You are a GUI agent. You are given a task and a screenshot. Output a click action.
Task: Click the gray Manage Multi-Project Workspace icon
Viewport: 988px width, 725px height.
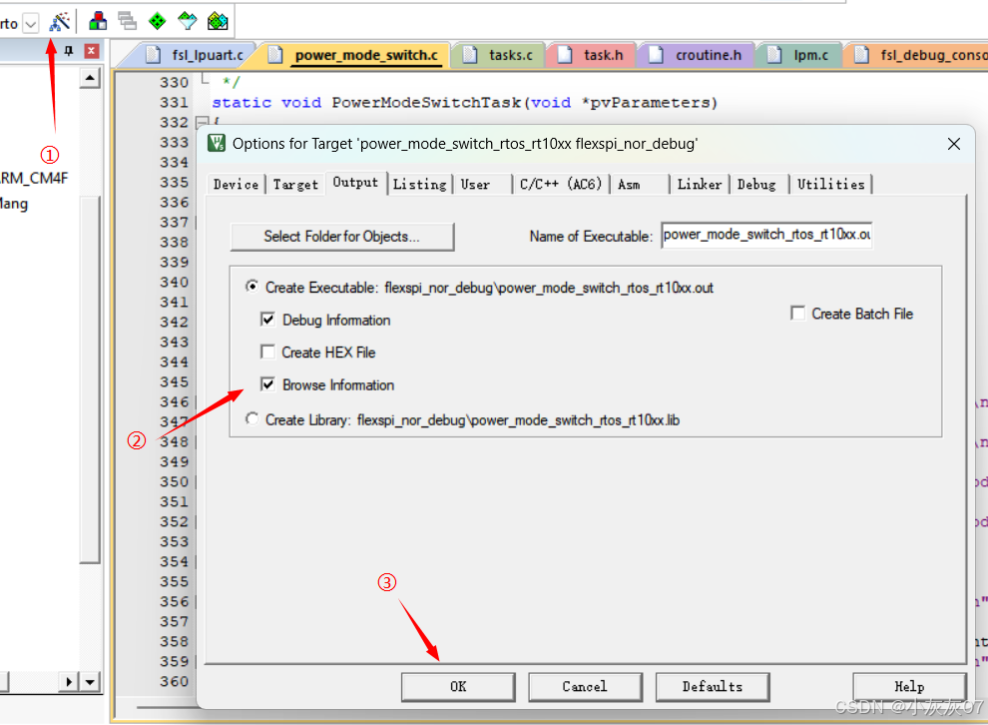(128, 21)
